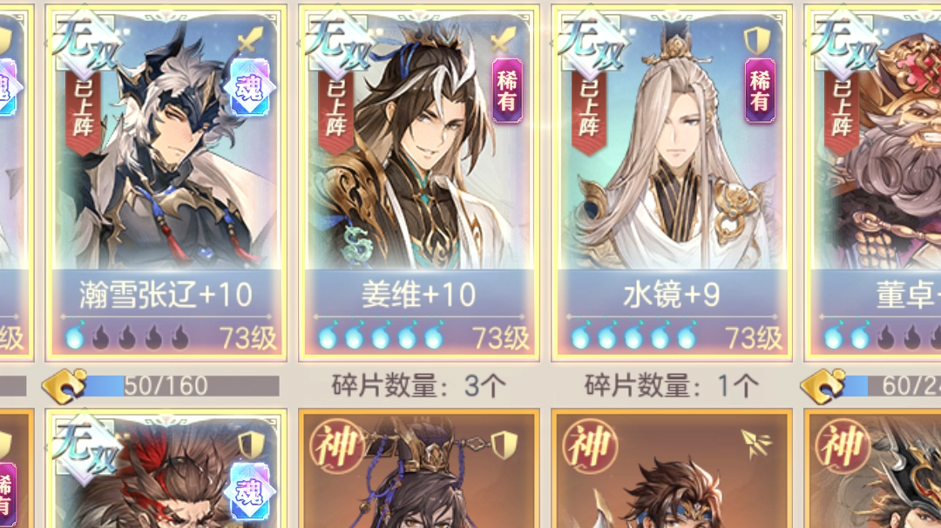Viewport: 941px width, 528px height.
Task: Click the golden puzzle fragment icon under 董卓 card
Action: [x=823, y=386]
